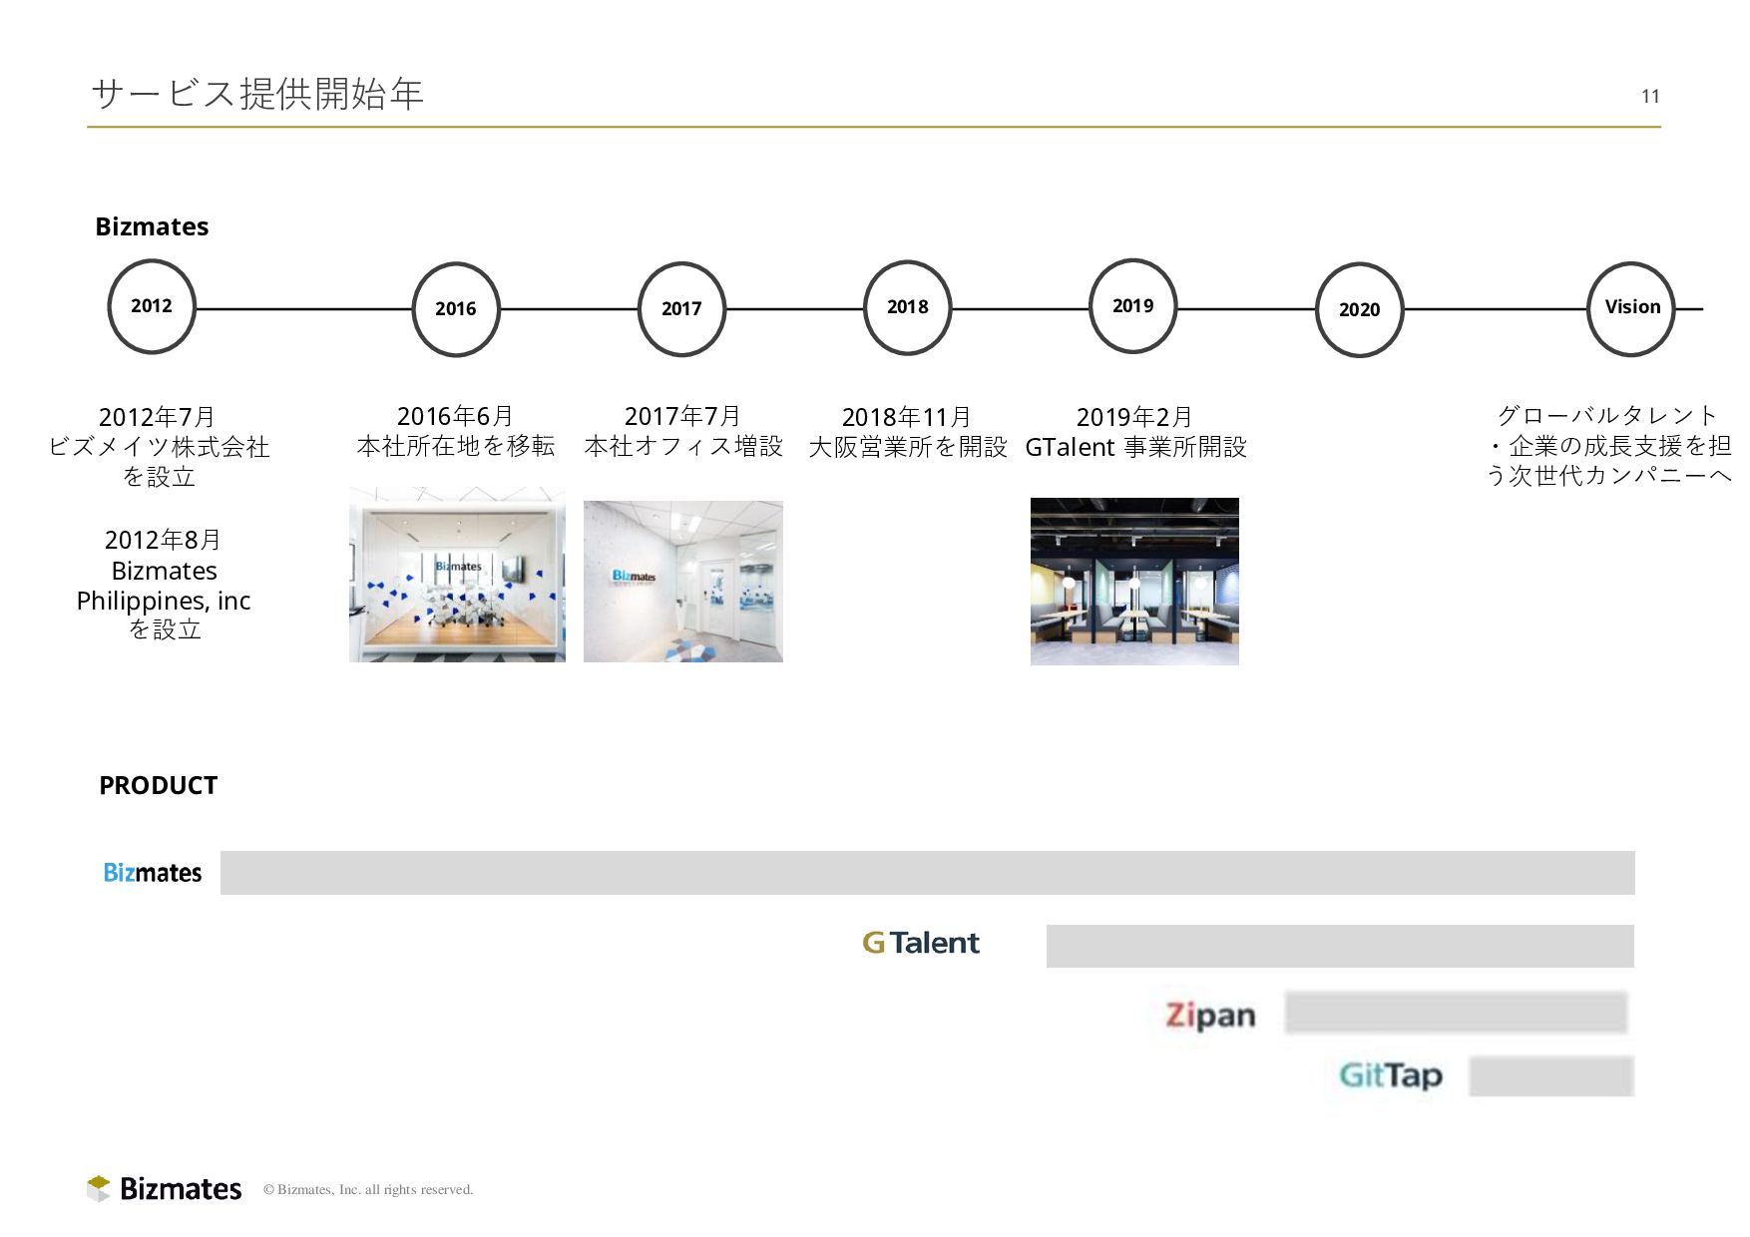Click the GitTap product logo
The height and width of the screenshot is (1237, 1750).
pos(1391,1075)
